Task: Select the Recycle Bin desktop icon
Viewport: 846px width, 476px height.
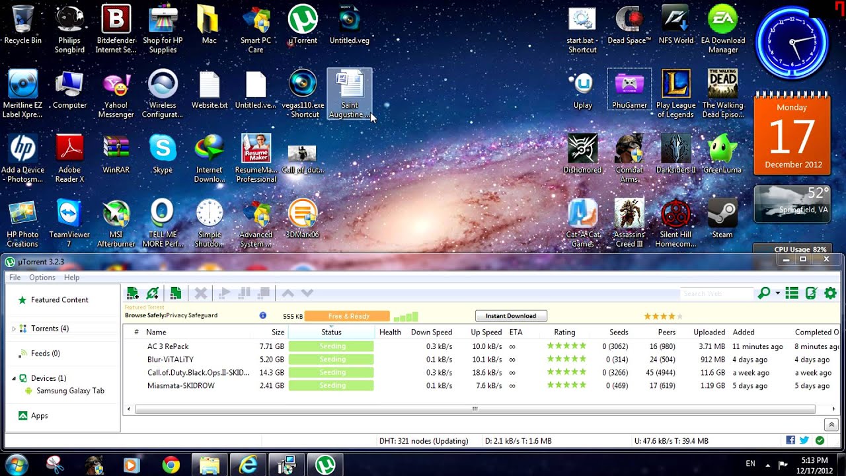Action: (x=22, y=24)
